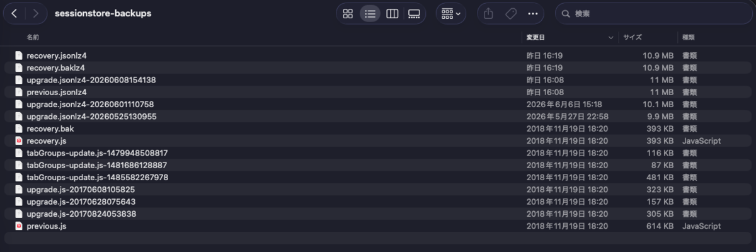Viewport: 756px width, 252px height.
Task: Open the share menu icon
Action: pos(488,13)
